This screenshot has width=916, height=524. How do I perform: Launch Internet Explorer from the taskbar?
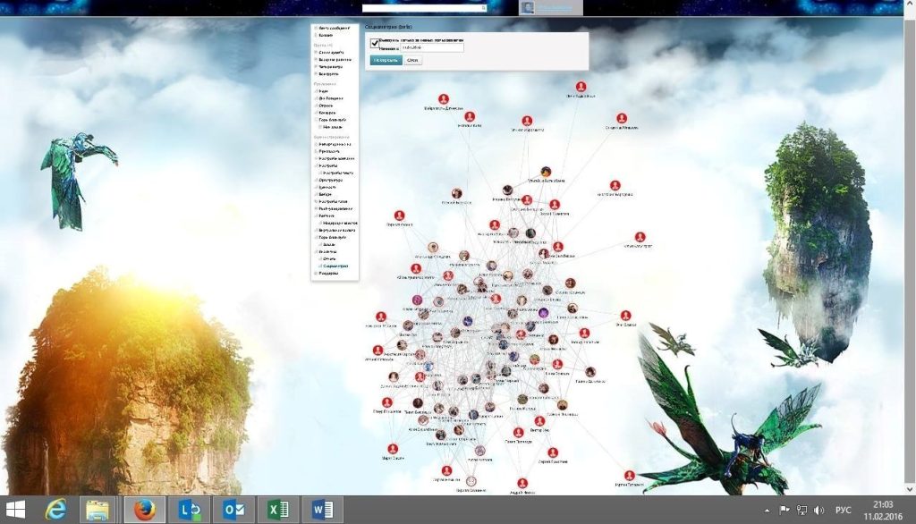pyautogui.click(x=55, y=510)
